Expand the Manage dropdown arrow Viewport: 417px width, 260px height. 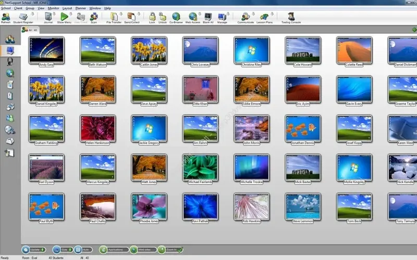tap(228, 14)
